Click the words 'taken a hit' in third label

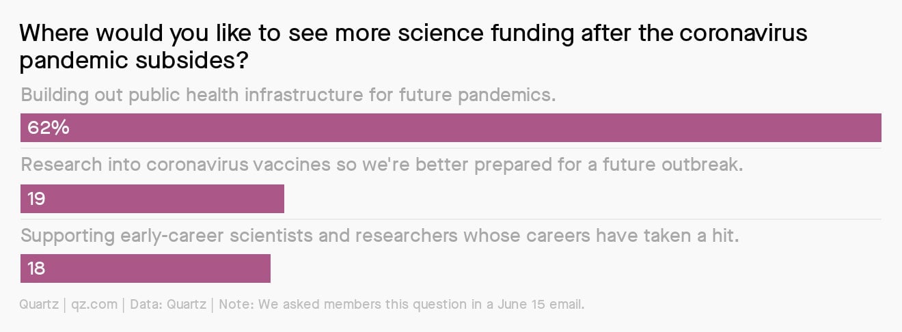pyautogui.click(x=685, y=236)
